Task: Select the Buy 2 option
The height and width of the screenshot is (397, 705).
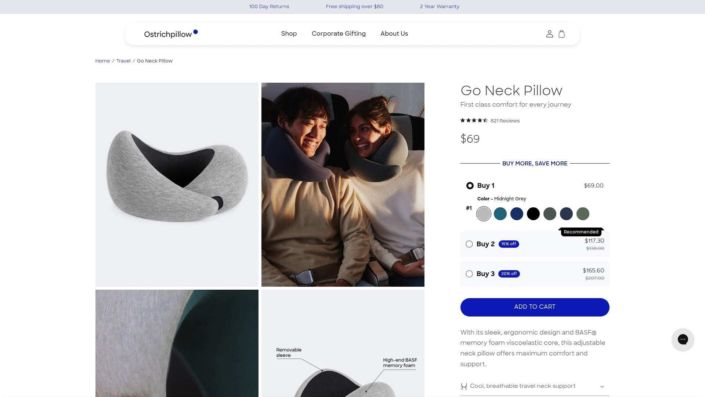Action: pos(469,244)
